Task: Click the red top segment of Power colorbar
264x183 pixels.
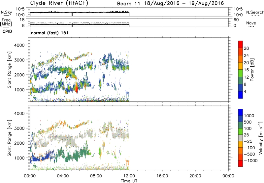Action: [x=241, y=44]
